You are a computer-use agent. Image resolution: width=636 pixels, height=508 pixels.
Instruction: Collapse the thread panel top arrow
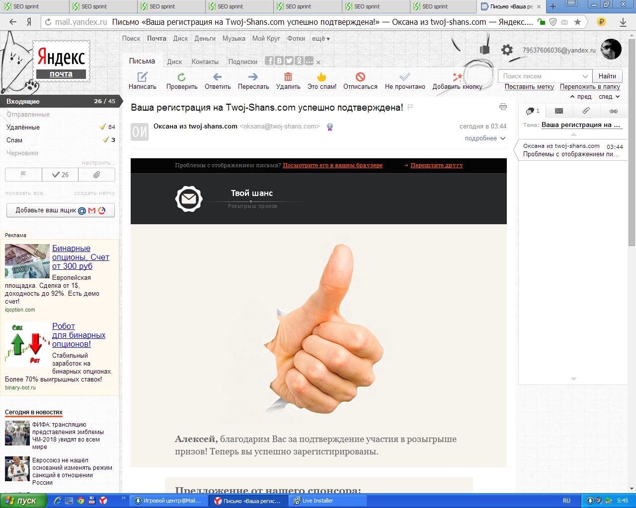pos(573,134)
